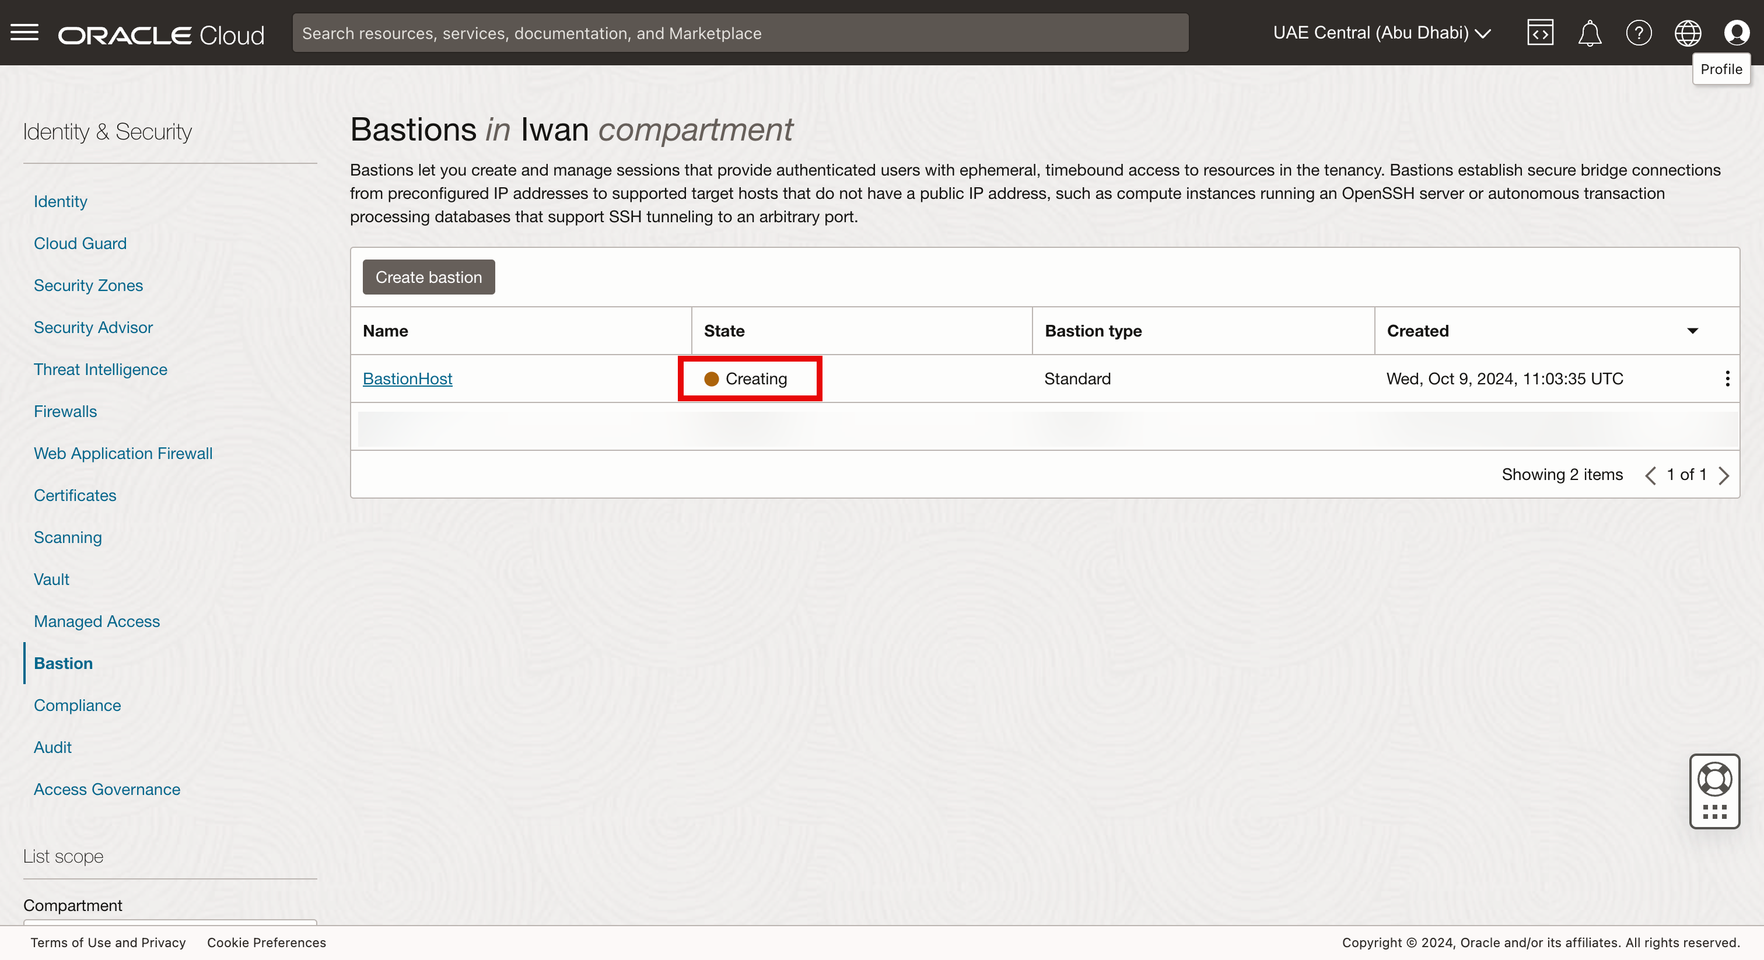Go to next page chevron
The height and width of the screenshot is (960, 1764).
(1724, 475)
